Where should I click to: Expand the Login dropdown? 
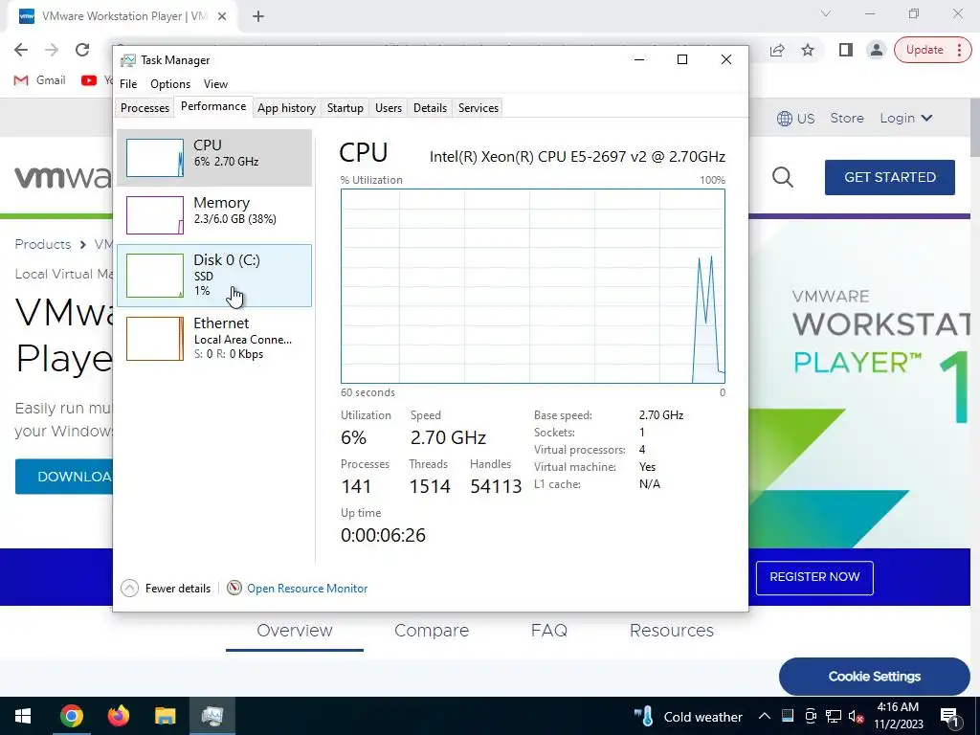tap(905, 118)
